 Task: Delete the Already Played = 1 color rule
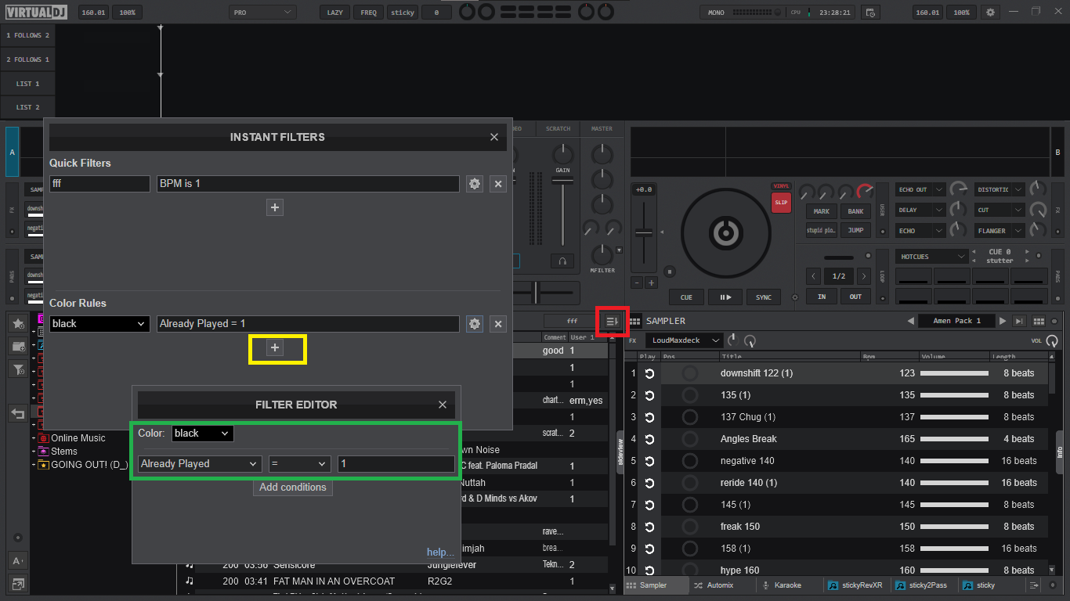click(x=497, y=324)
